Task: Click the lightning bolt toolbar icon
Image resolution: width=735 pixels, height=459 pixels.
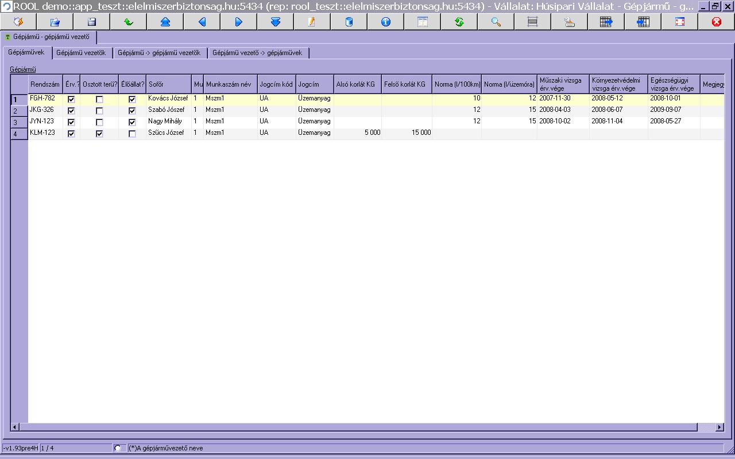Action: [18, 22]
